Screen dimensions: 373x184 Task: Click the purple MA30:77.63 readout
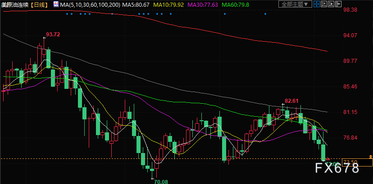point(203,4)
